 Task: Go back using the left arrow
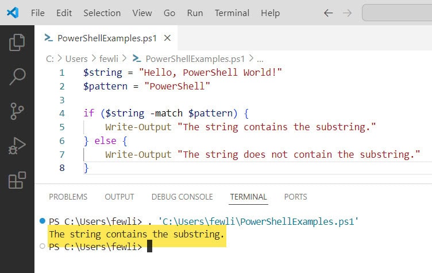click(328, 13)
